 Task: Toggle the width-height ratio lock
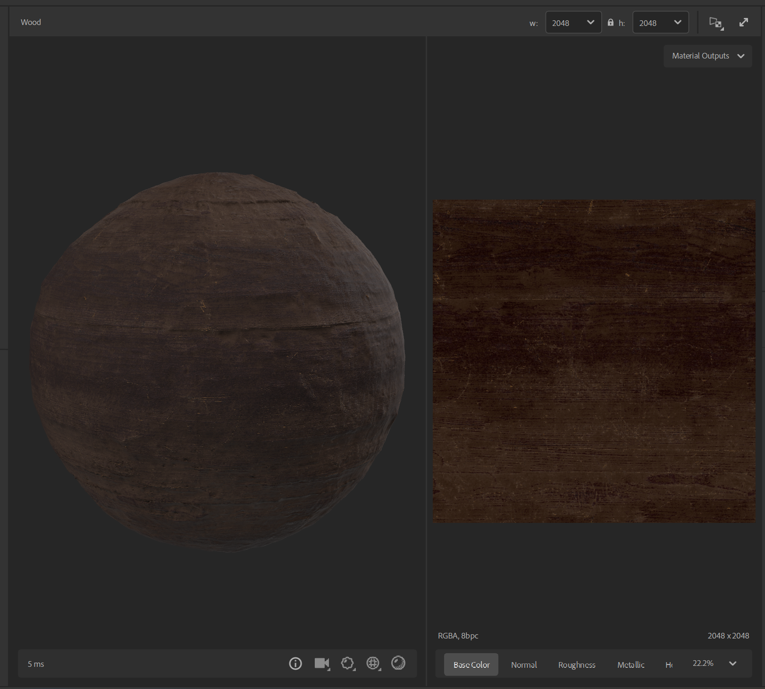click(x=610, y=23)
